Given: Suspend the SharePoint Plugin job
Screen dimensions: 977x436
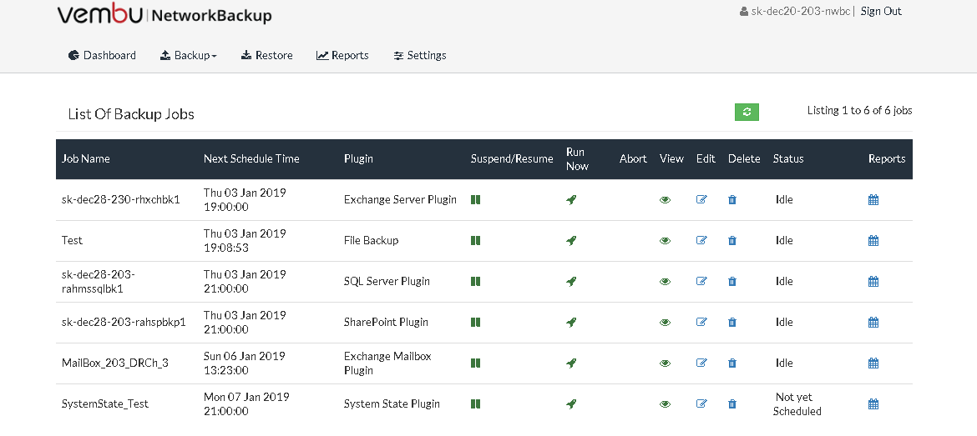Looking at the screenshot, I should [475, 322].
